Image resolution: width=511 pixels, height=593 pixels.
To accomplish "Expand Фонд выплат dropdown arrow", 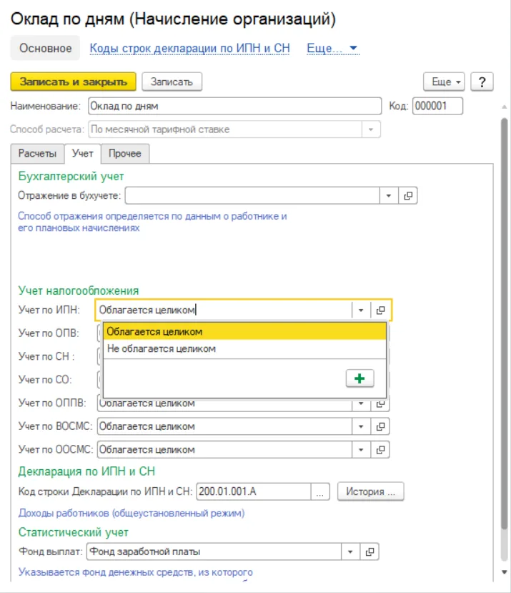I will 350,552.
